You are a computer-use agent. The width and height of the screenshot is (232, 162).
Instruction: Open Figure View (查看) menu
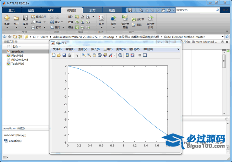[83, 49]
